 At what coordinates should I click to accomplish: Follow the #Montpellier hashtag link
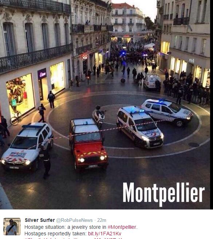[x=122, y=227]
